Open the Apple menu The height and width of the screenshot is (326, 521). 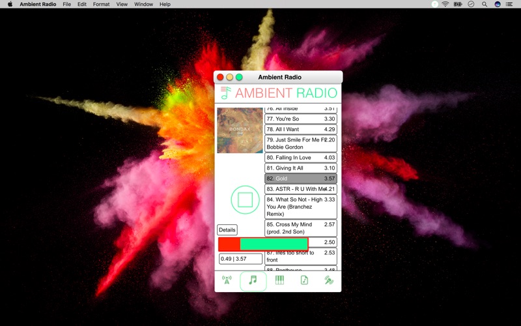(x=10, y=5)
